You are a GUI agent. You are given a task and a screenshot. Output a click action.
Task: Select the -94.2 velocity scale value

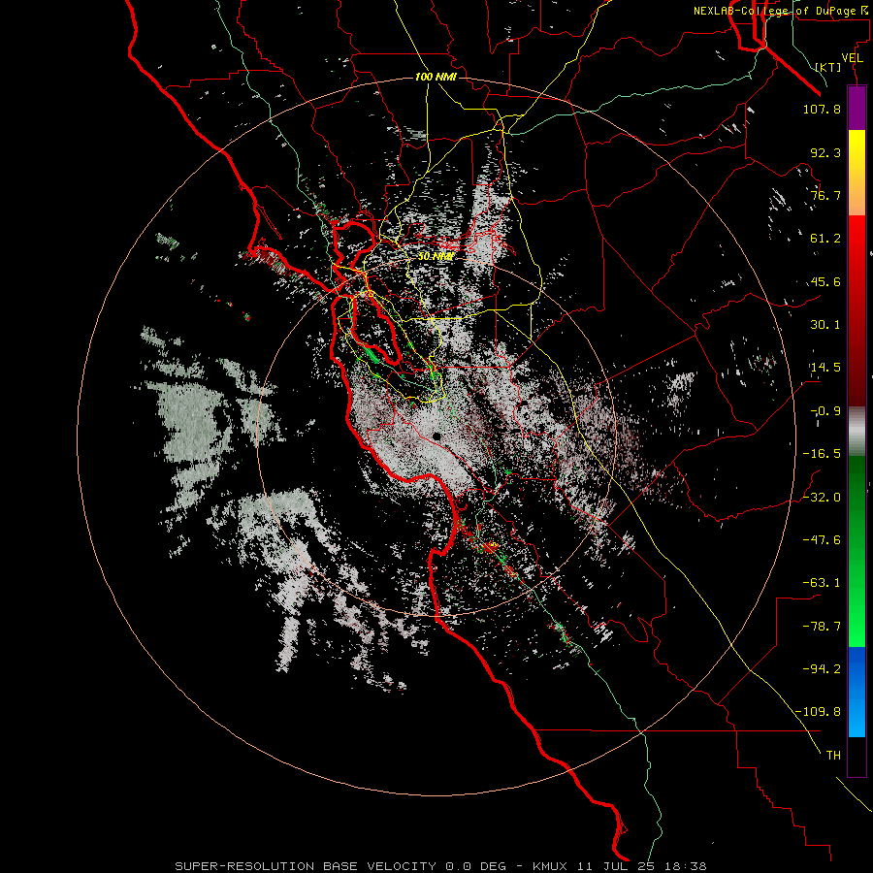pyautogui.click(x=822, y=669)
